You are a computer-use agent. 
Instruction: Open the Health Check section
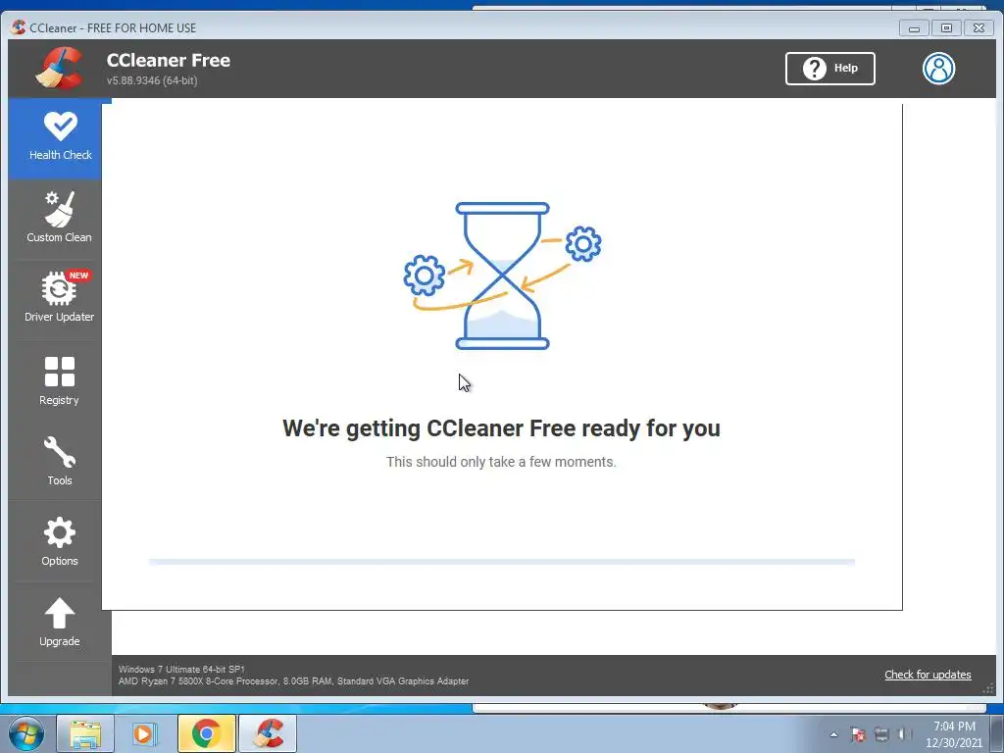pos(60,137)
